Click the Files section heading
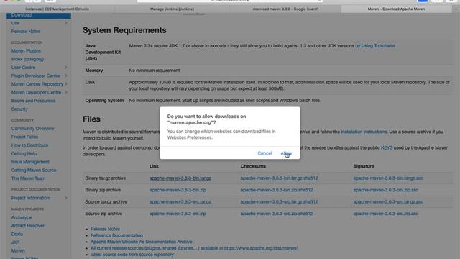Screen dimensions: 460x259 (91, 119)
